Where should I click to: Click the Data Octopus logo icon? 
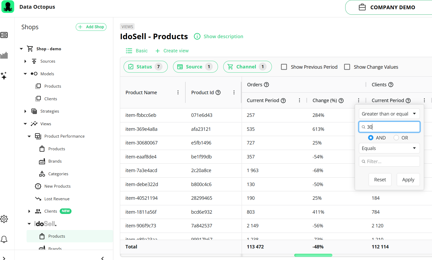pyautogui.click(x=8, y=7)
